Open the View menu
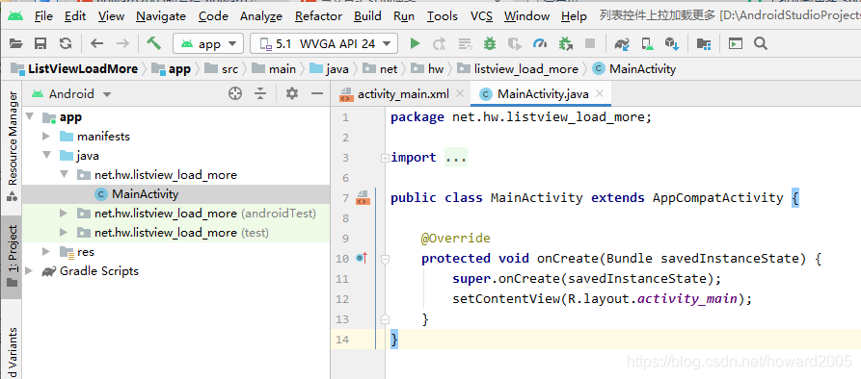Image resolution: width=861 pixels, height=379 pixels. (x=111, y=16)
